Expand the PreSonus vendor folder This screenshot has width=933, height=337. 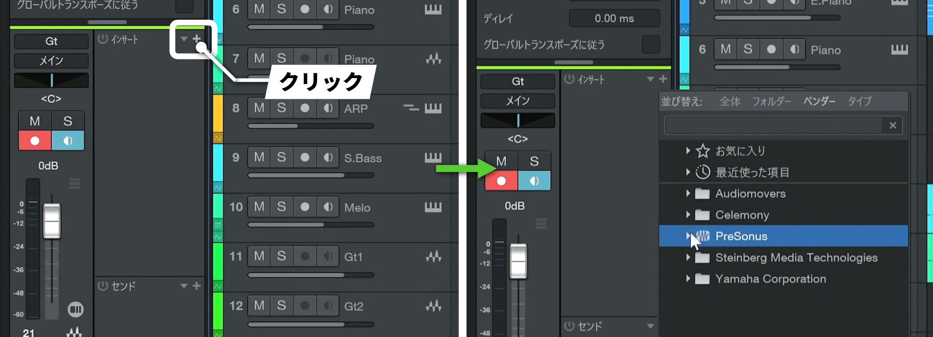pos(687,236)
